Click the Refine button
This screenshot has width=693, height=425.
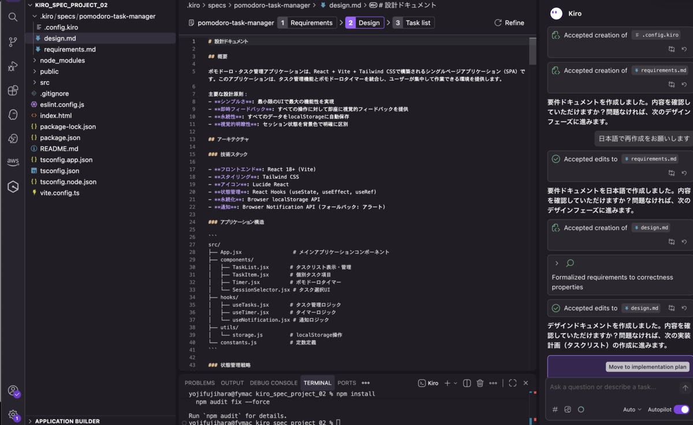(x=509, y=23)
